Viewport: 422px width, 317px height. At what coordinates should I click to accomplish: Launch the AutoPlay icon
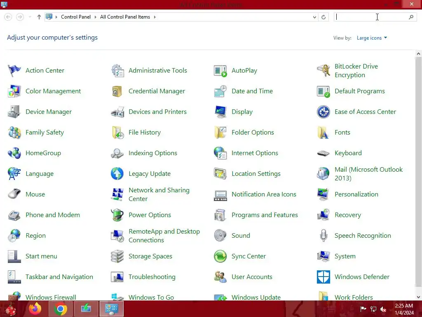(220, 71)
